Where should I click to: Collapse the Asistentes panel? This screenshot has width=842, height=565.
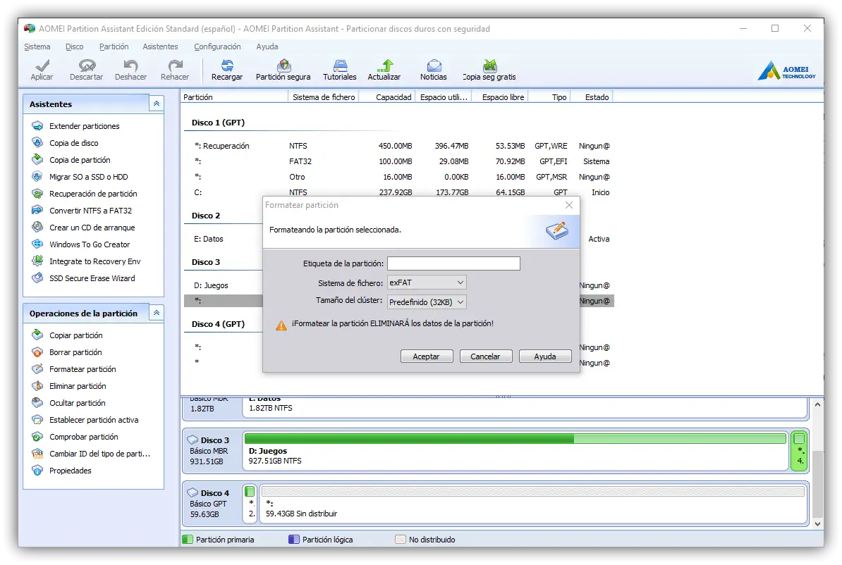pyautogui.click(x=156, y=104)
